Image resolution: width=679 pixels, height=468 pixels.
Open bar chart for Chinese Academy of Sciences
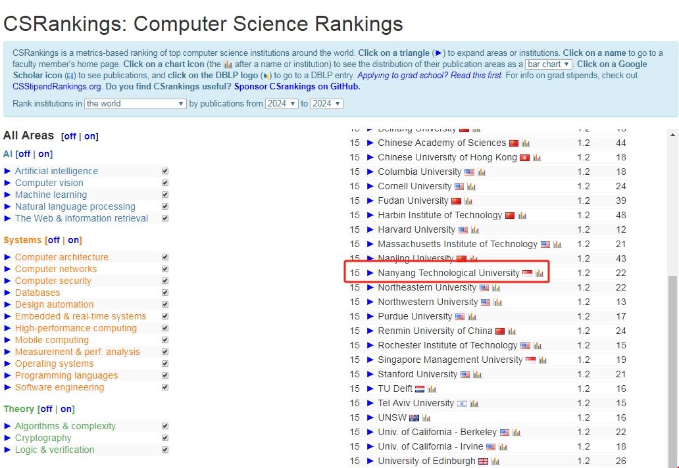coord(524,142)
